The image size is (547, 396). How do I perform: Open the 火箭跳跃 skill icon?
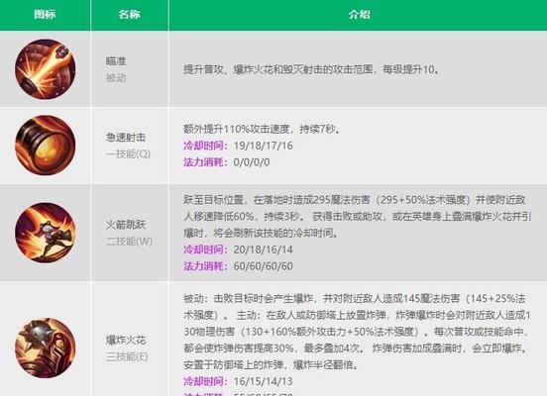point(45,233)
